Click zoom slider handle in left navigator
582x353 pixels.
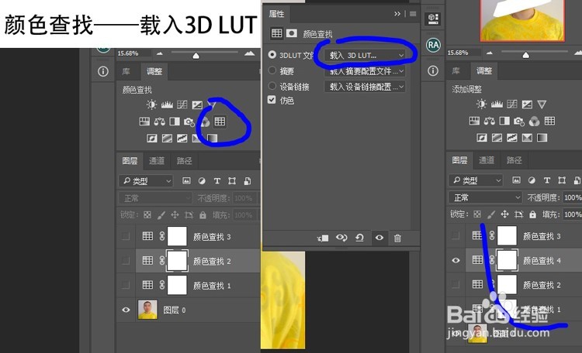click(196, 56)
